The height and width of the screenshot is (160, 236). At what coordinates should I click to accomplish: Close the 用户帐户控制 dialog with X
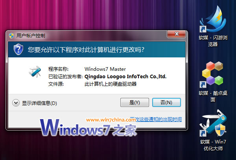pyautogui.click(x=176, y=34)
